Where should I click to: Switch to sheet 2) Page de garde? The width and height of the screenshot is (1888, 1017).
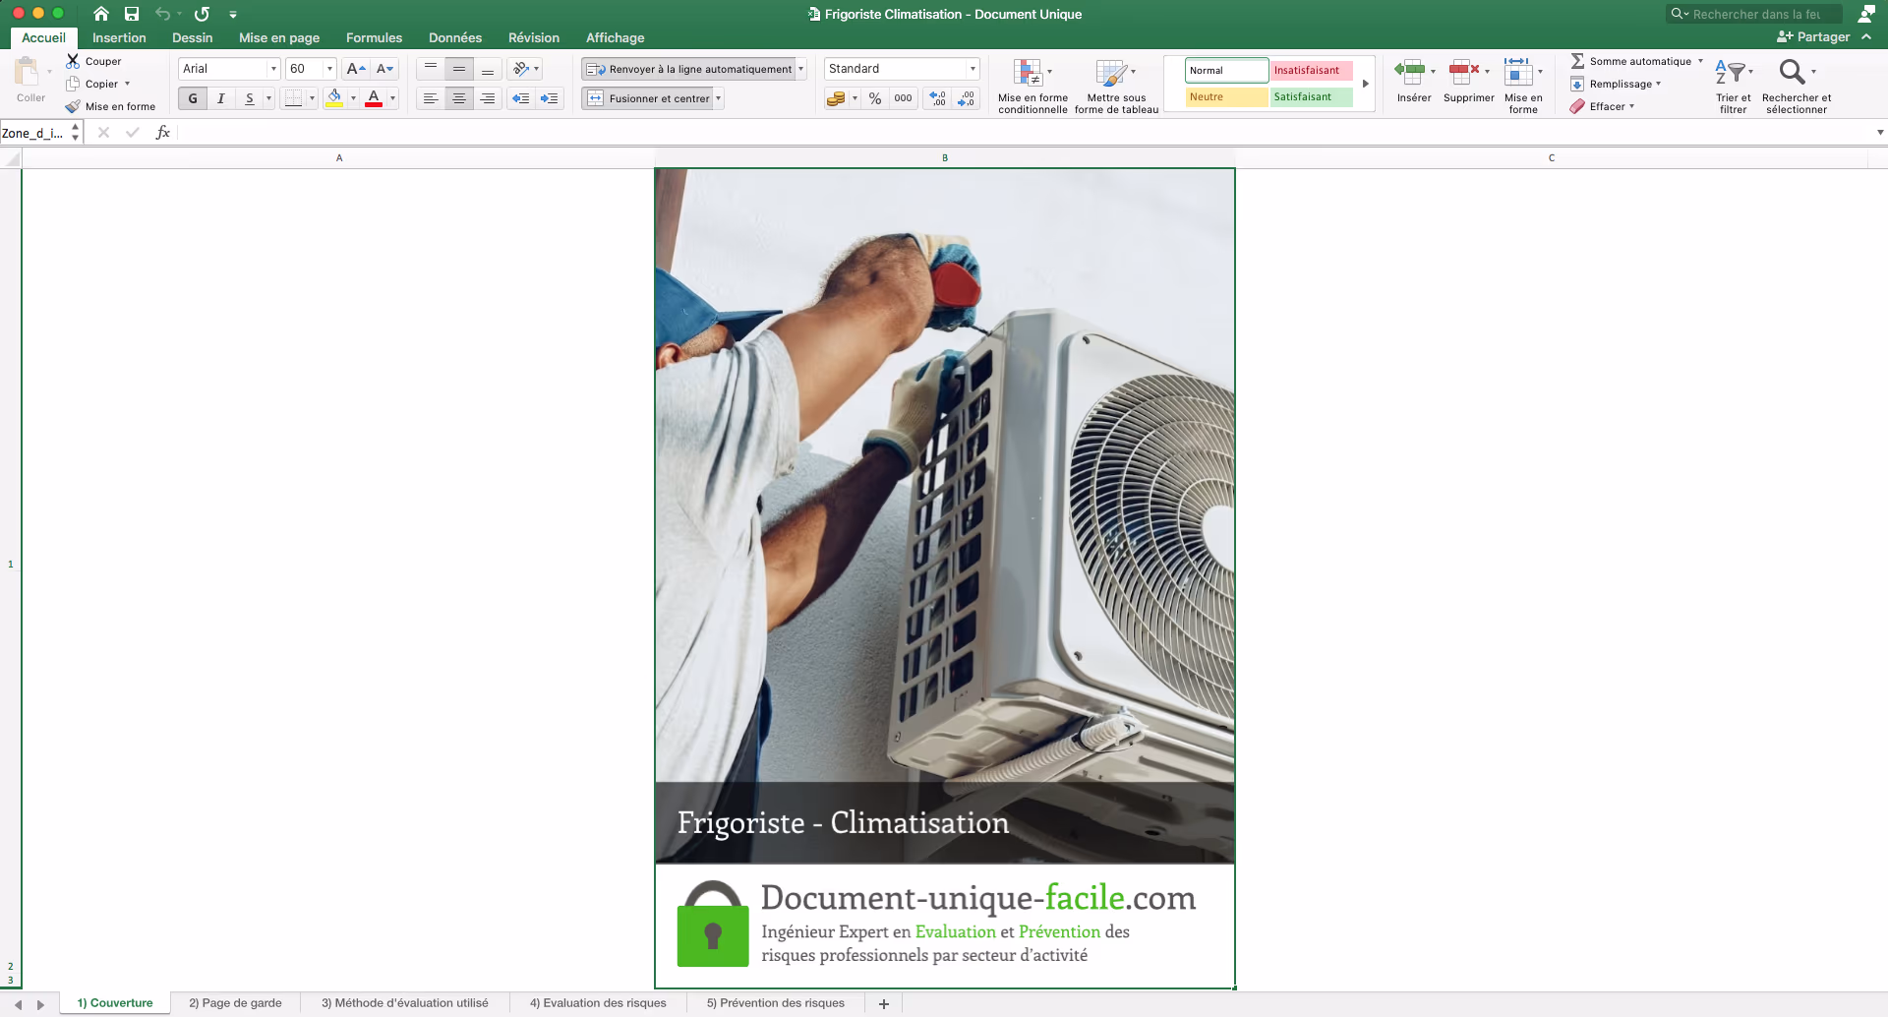click(235, 1003)
